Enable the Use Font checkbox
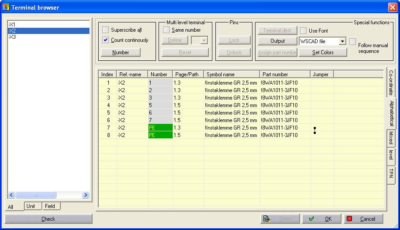This screenshot has width=400, height=230. [303, 31]
